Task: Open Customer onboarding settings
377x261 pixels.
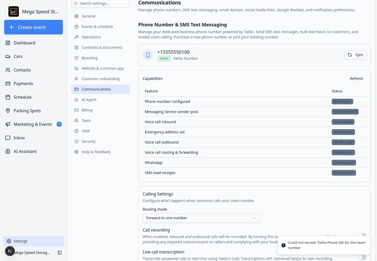Action: tap(101, 79)
